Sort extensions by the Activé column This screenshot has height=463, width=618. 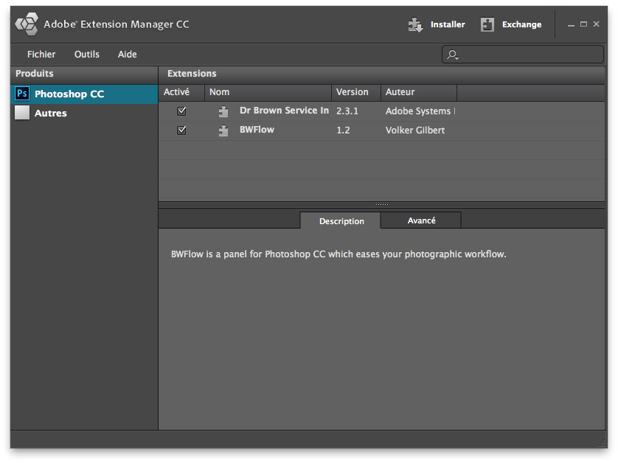pos(181,92)
